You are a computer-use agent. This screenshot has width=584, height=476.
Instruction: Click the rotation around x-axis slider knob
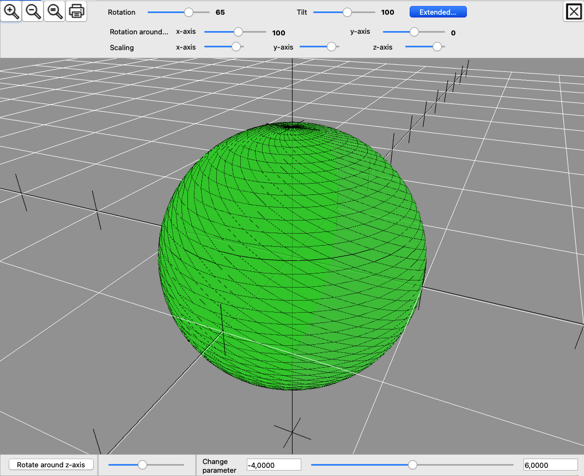238,32
